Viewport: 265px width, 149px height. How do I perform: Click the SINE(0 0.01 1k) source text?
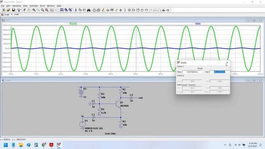(x=94, y=128)
